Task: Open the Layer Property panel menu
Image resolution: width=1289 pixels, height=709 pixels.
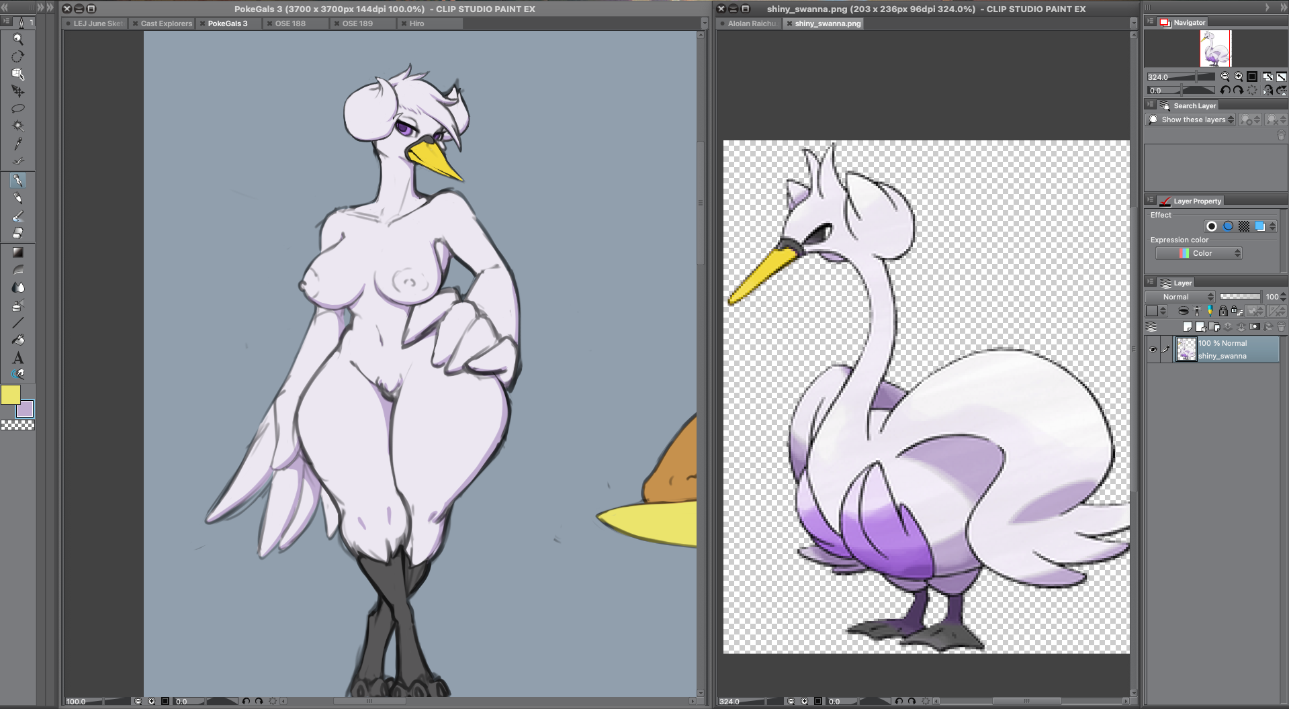Action: click(x=1150, y=201)
